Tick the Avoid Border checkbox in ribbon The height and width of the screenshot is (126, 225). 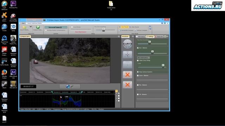coord(72,27)
